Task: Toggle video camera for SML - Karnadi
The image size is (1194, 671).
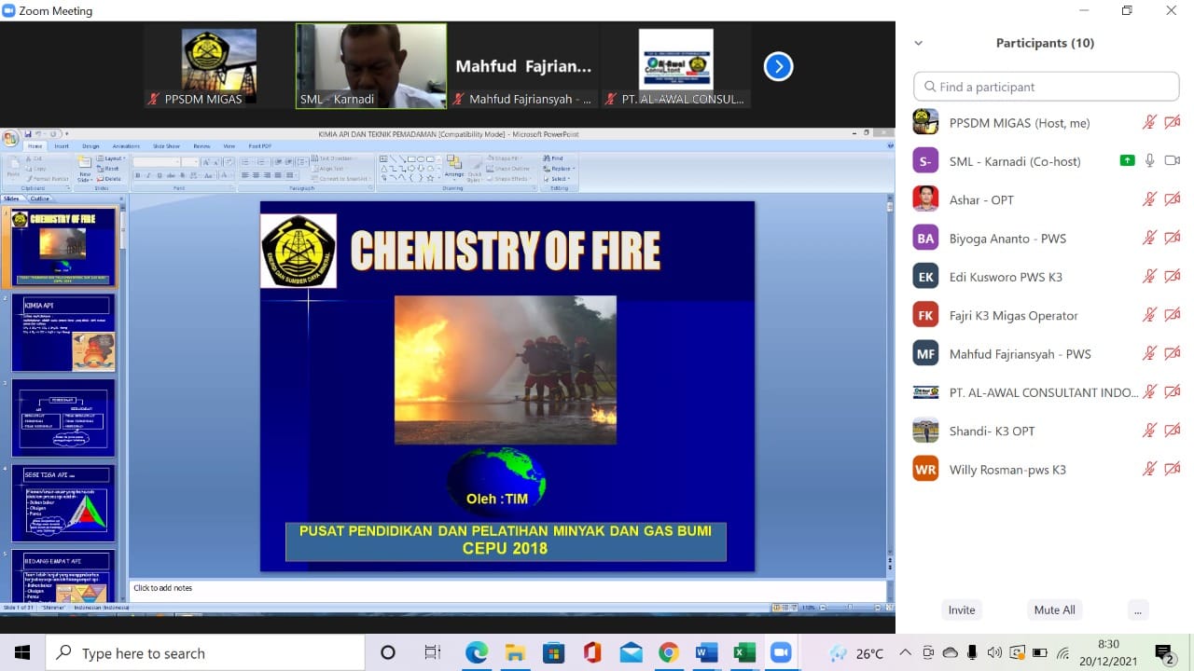Action: pyautogui.click(x=1173, y=161)
